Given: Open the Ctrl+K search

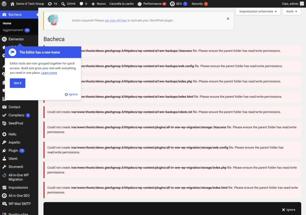Looking at the screenshot, I should [x=68, y=4].
